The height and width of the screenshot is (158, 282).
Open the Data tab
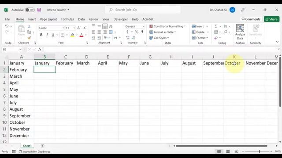[x=81, y=19]
